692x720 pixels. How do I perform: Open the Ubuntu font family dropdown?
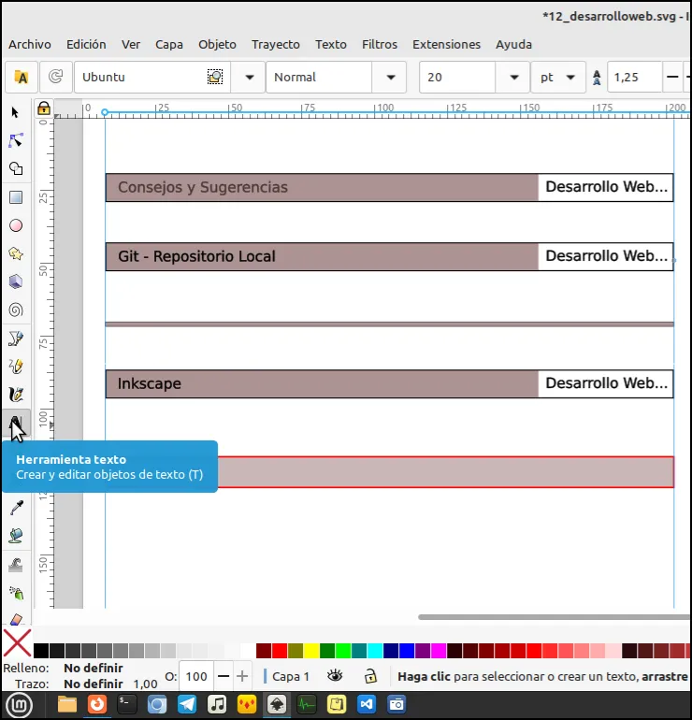pyautogui.click(x=250, y=77)
